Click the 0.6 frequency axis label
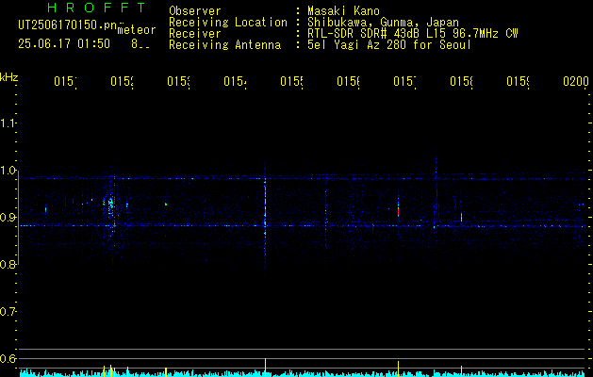 pos(8,358)
